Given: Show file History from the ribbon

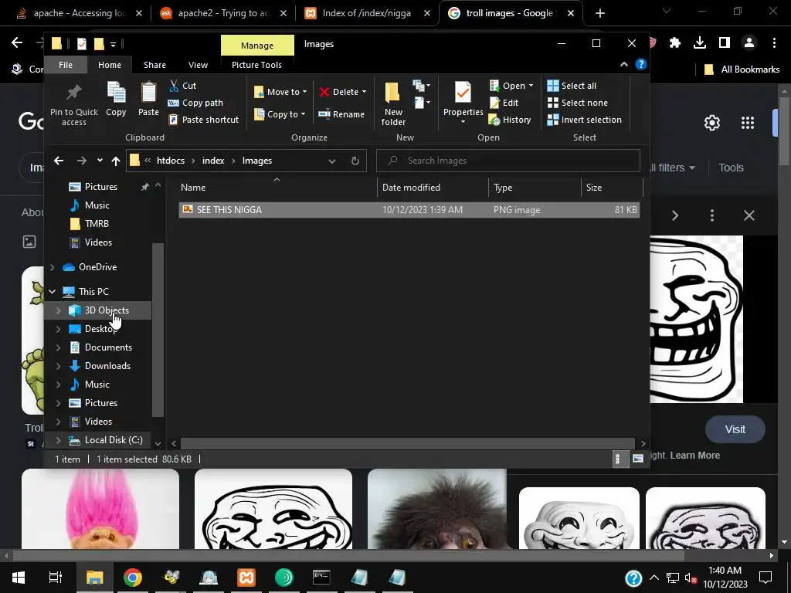Looking at the screenshot, I should [510, 120].
